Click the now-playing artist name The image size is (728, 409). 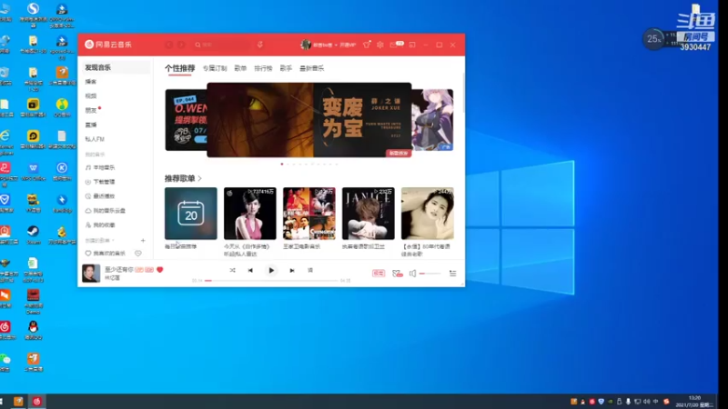tap(112, 278)
